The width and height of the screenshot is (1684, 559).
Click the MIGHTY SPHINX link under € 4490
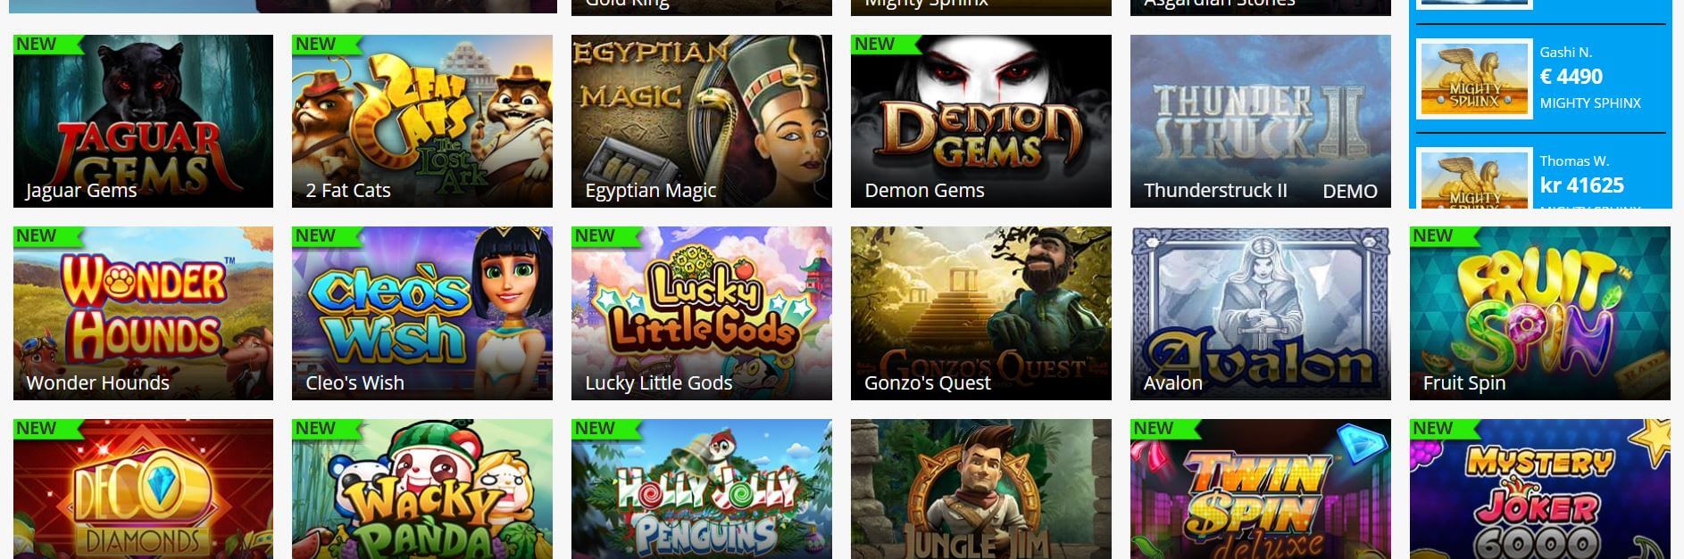(x=1590, y=103)
